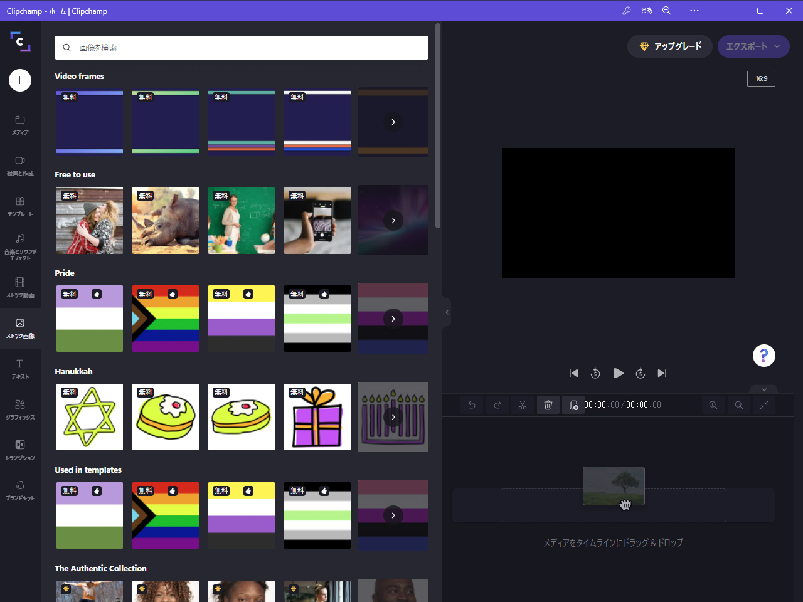Rewind playback by 5 seconds

click(595, 373)
